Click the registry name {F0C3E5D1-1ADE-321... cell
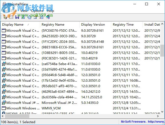Viewport: 165px width, 125px height. (59, 58)
